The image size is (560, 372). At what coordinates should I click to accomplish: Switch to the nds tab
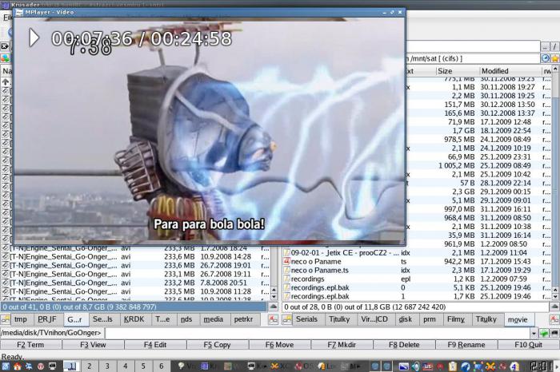(186, 319)
